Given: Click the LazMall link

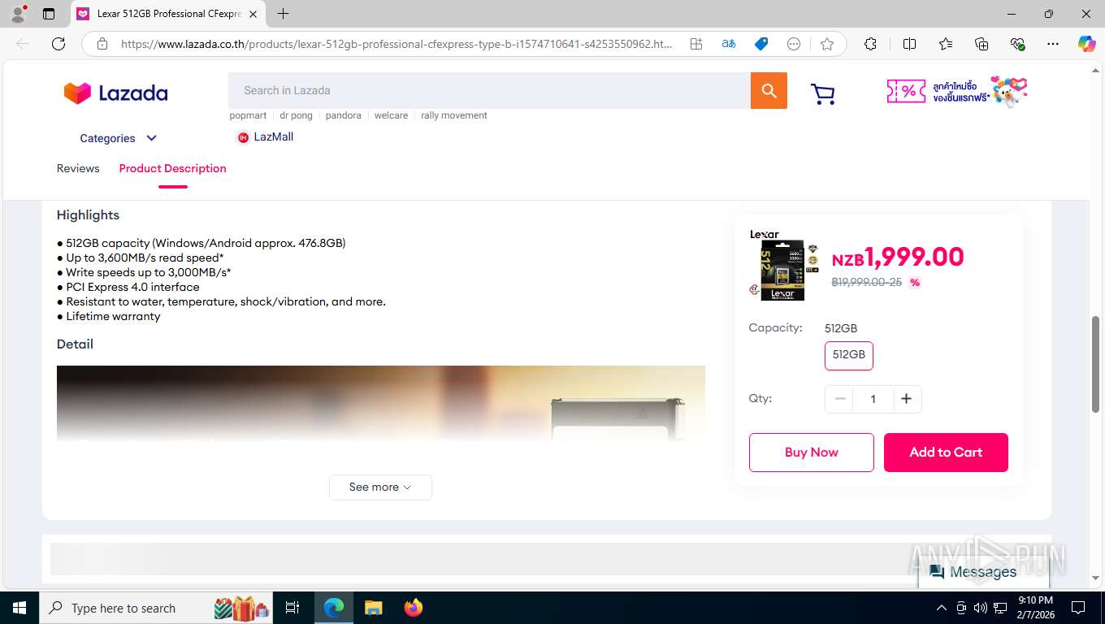Looking at the screenshot, I should point(265,137).
